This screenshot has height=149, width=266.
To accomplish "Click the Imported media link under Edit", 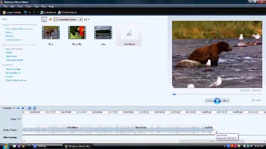I will tap(14, 49).
